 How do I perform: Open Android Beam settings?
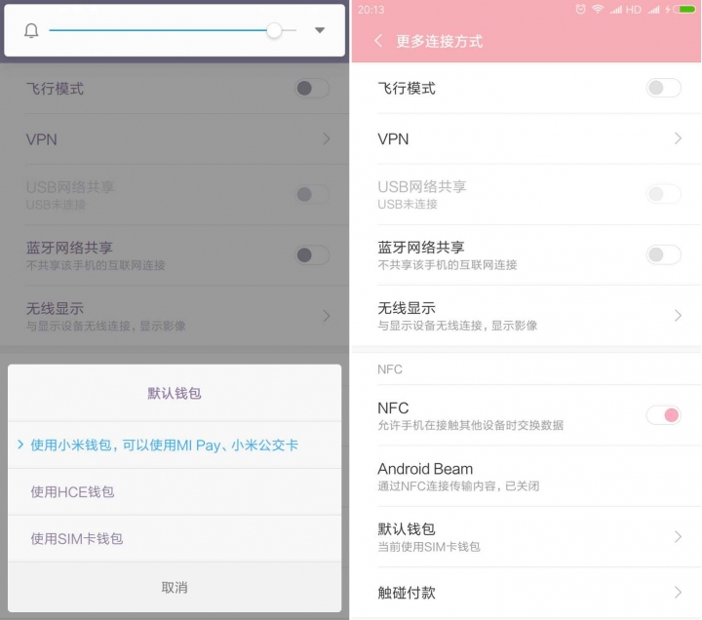point(526,477)
